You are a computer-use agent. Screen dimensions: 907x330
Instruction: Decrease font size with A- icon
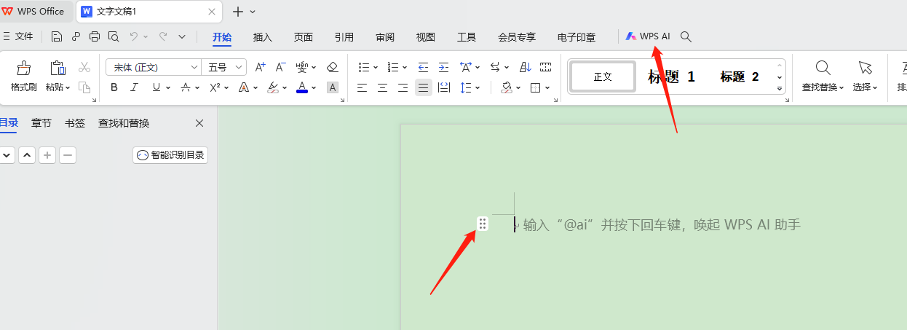[x=280, y=67]
